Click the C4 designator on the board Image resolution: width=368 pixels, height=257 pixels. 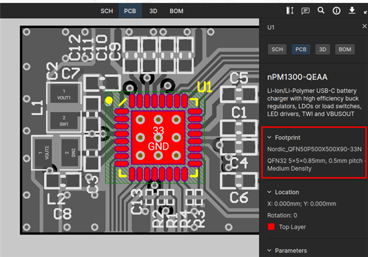tap(239, 163)
